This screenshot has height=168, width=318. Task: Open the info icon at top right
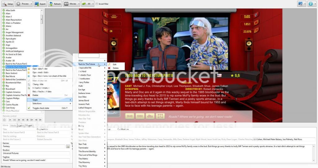coord(311,4)
